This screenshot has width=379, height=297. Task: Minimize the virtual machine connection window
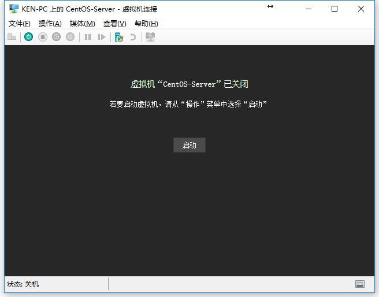pyautogui.click(x=309, y=9)
